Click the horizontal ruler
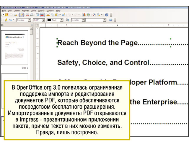The image size is (189, 142). coord(114,25)
